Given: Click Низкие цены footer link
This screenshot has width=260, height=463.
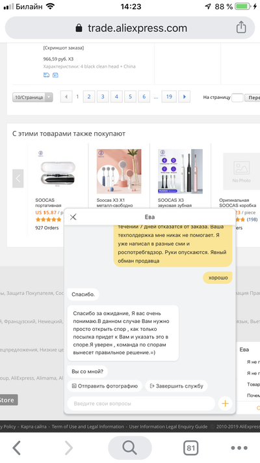Looking at the screenshot, I should coord(50,350).
